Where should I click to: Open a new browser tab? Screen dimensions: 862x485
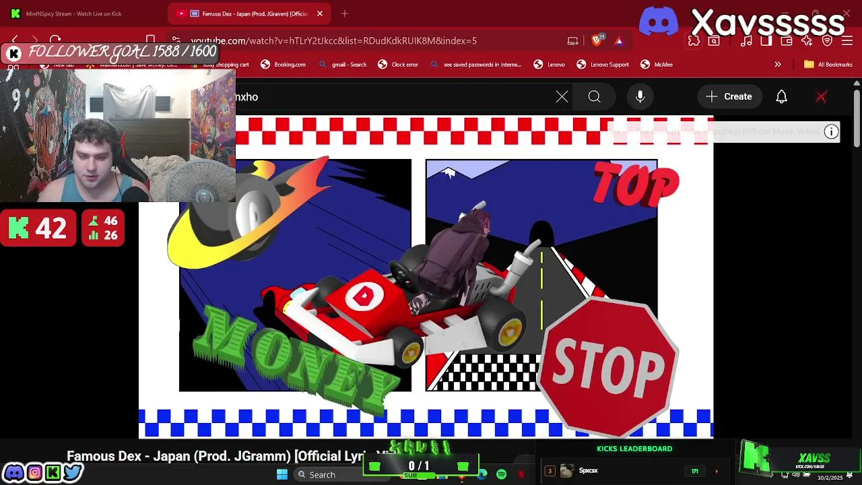click(345, 13)
